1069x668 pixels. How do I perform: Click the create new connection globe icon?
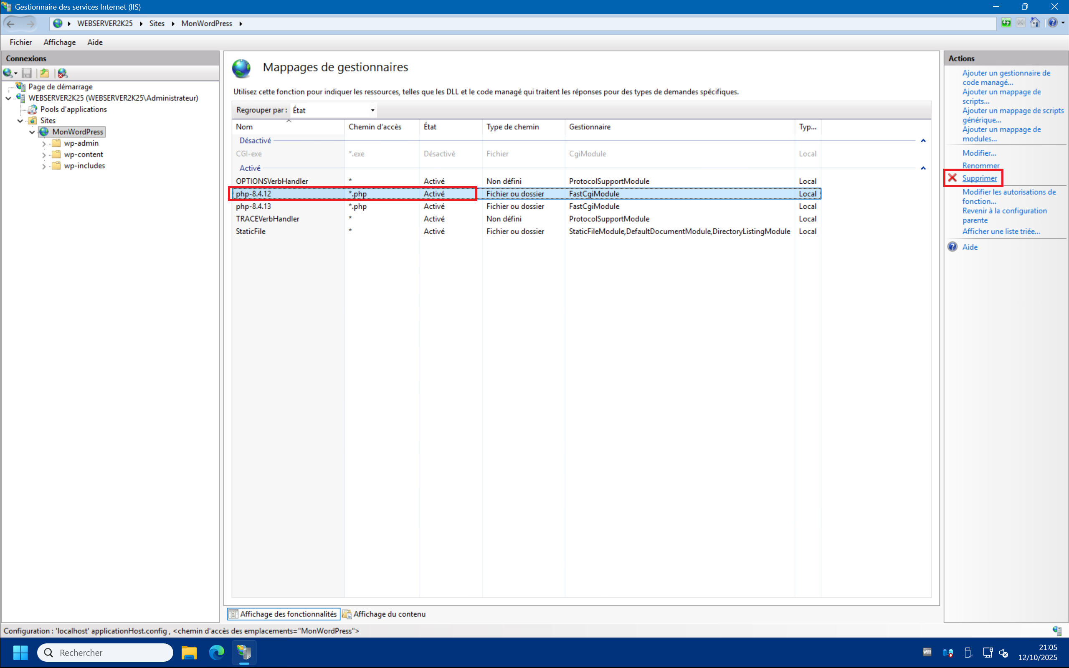8,73
